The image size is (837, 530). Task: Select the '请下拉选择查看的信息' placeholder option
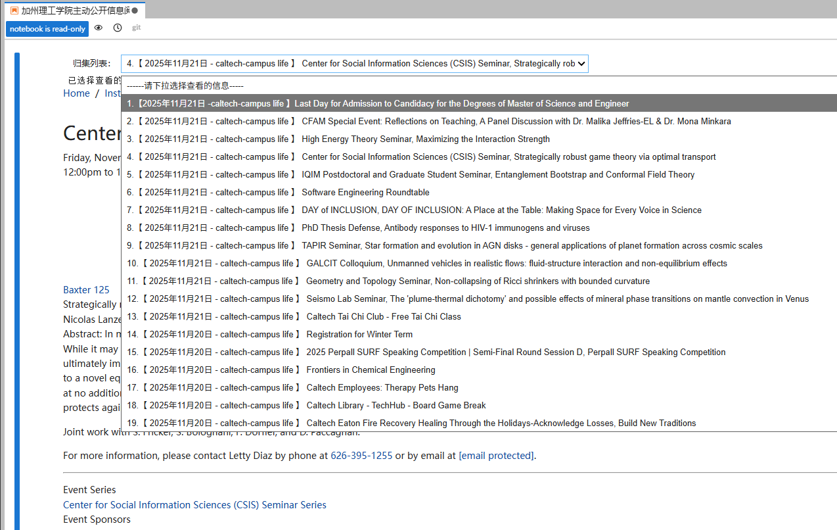coord(479,85)
